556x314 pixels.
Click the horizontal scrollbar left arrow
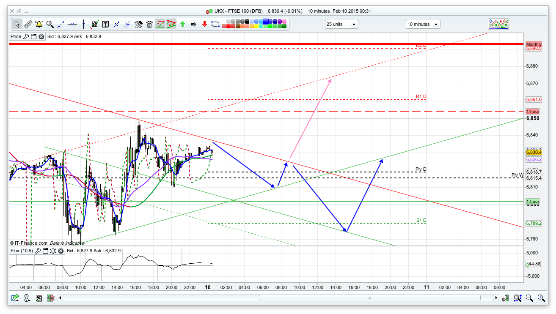coord(60,298)
